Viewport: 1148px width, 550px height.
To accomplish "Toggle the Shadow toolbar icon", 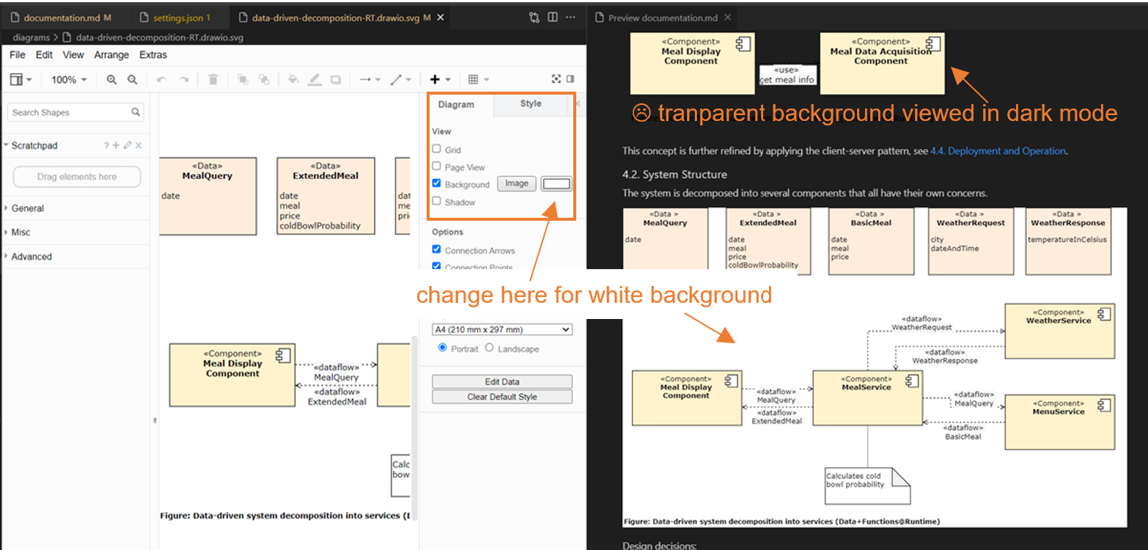I will (x=336, y=79).
